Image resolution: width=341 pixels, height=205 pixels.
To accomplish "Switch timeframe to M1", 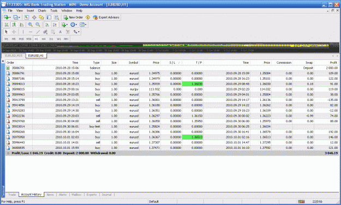I will click(7, 39).
